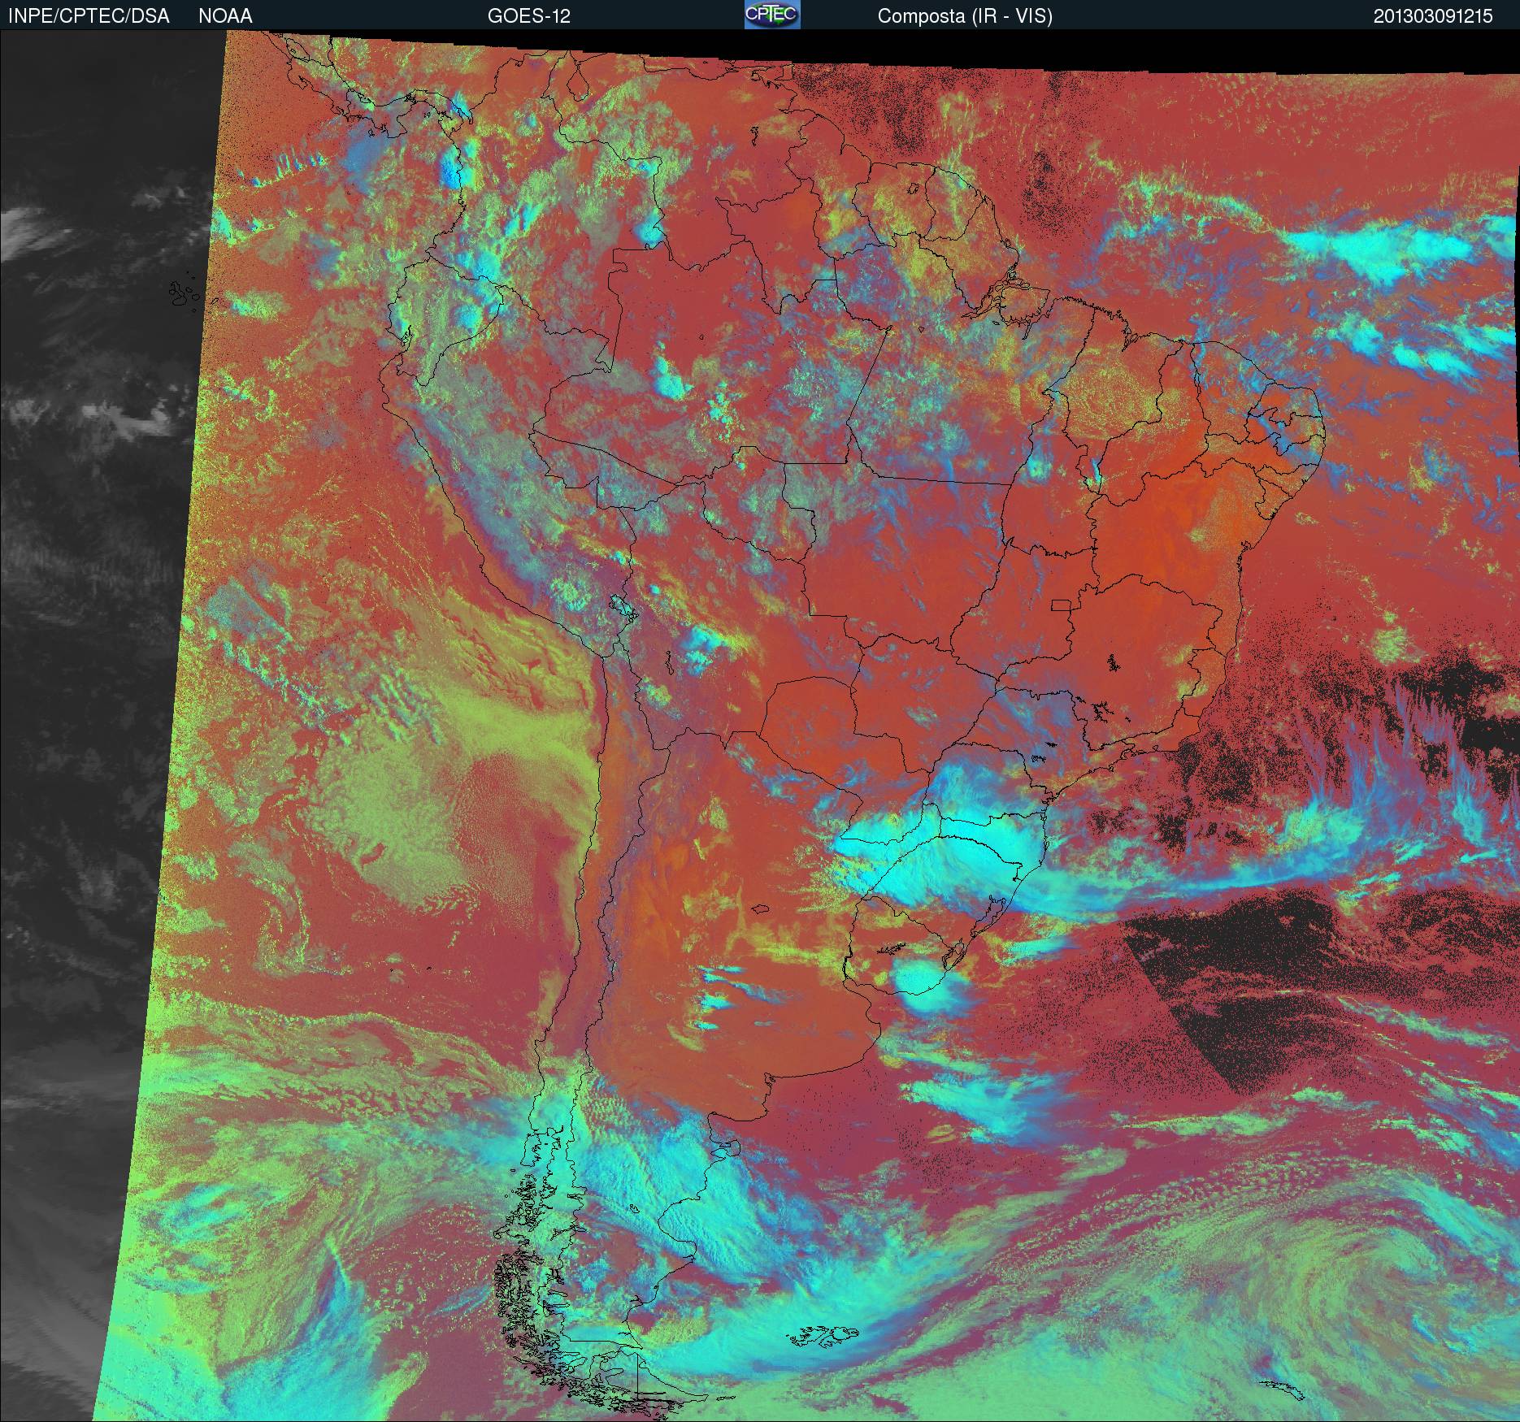
Task: Click the CPTEC logo in header
Action: [772, 15]
